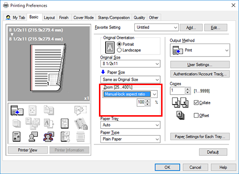This screenshot has width=239, height=174.
Task: Click the W and F letters page icon
Action: click(x=65, y=123)
